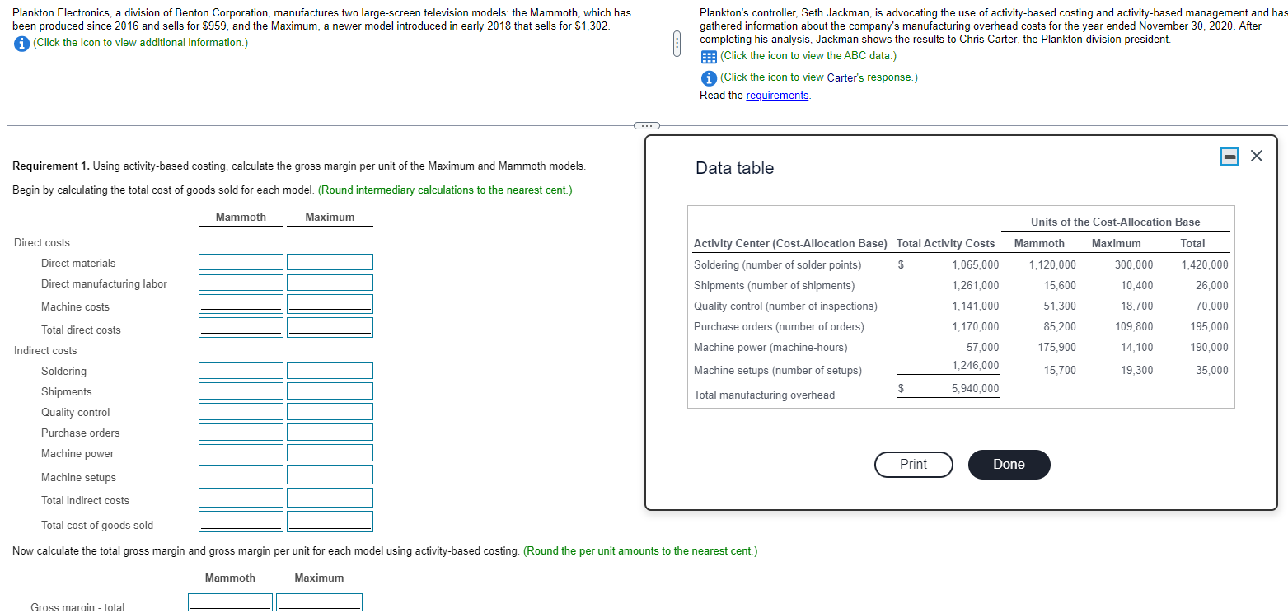This screenshot has width=1288, height=613.
Task: Click the vertical pane divider handle
Action: (x=677, y=43)
